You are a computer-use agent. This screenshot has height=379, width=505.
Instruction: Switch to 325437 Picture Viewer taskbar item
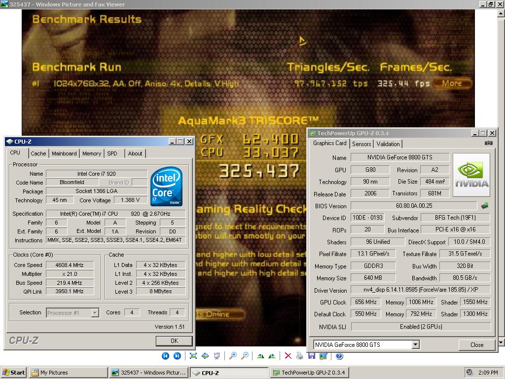tap(148, 373)
